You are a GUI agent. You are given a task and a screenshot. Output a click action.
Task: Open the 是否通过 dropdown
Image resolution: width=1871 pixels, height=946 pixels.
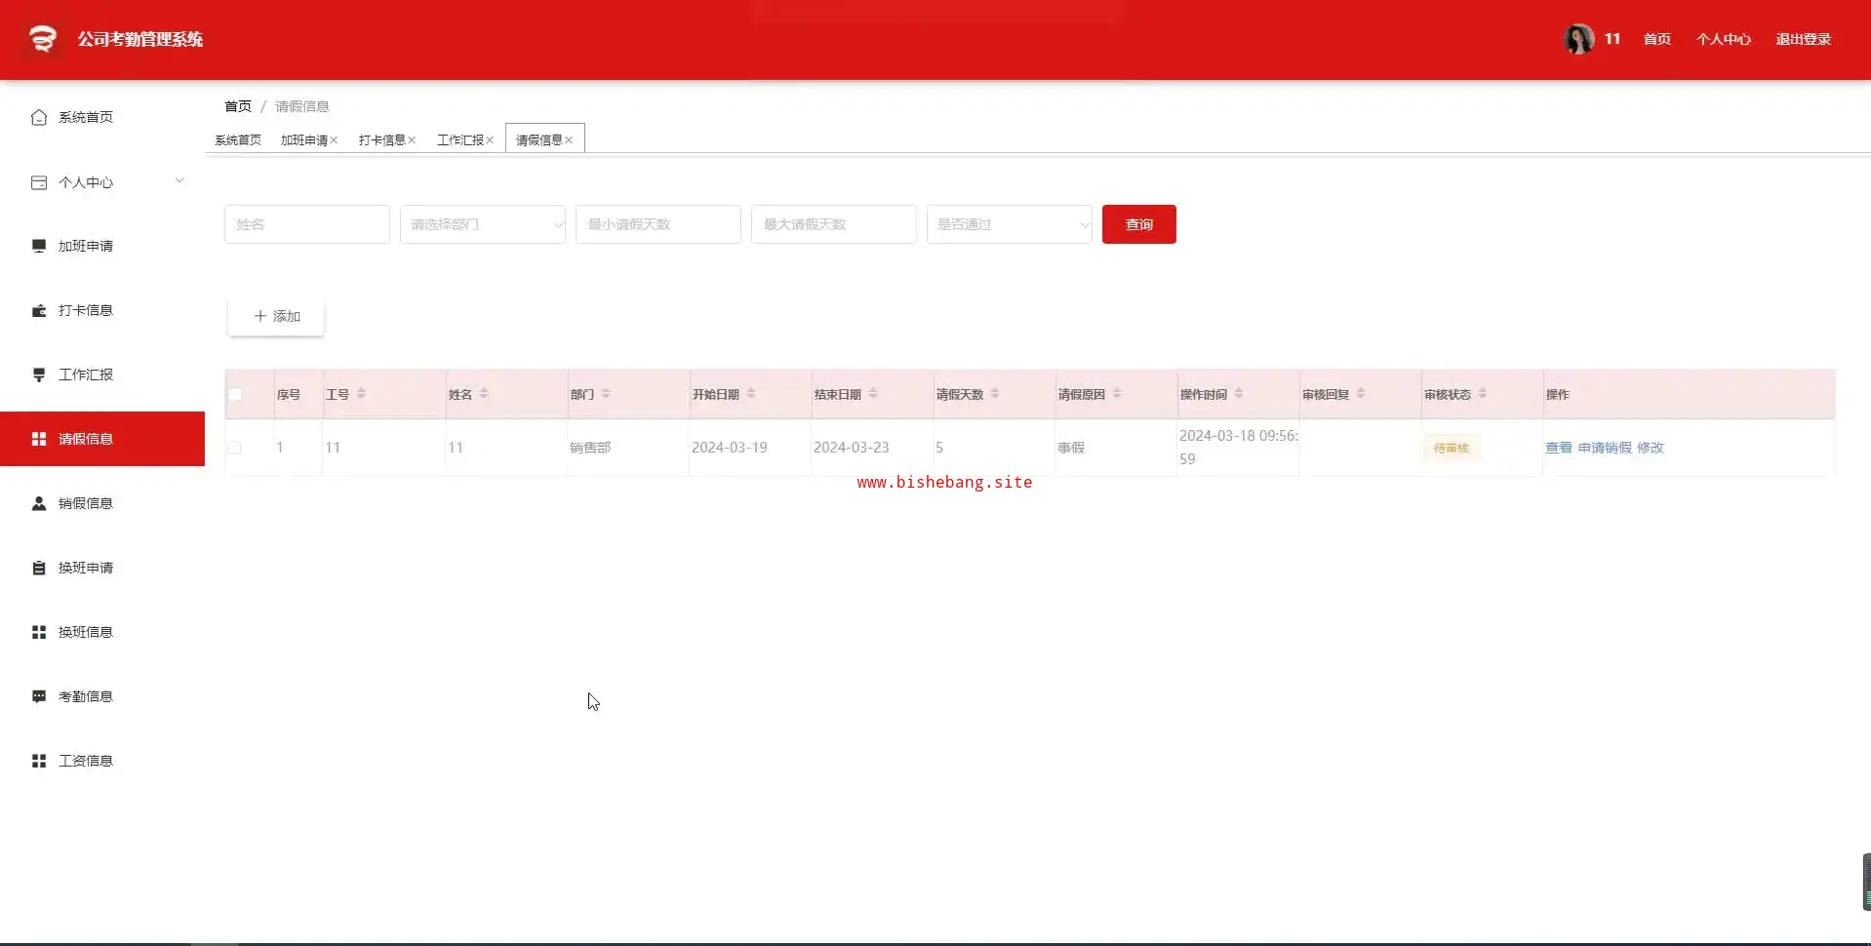tap(1010, 224)
